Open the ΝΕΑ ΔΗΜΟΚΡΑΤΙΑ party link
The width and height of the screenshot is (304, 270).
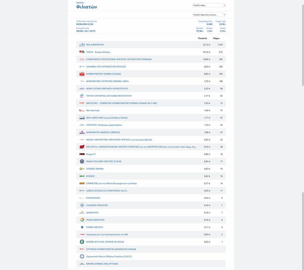(95, 45)
